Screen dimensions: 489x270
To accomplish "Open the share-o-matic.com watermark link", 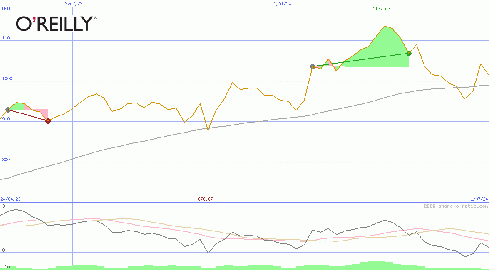I will click(456, 206).
